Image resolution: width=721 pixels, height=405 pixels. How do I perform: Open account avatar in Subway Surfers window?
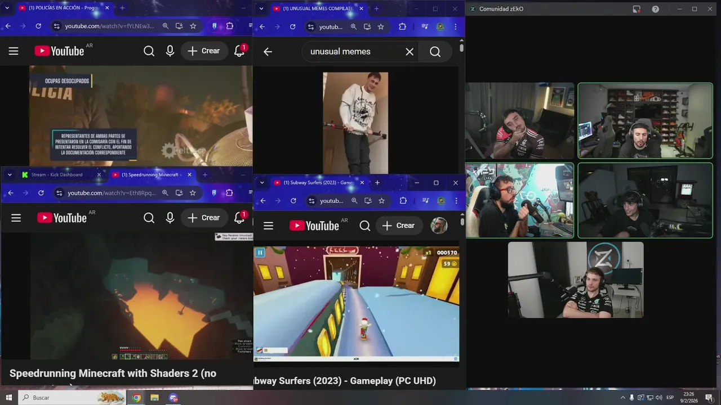[x=439, y=226]
